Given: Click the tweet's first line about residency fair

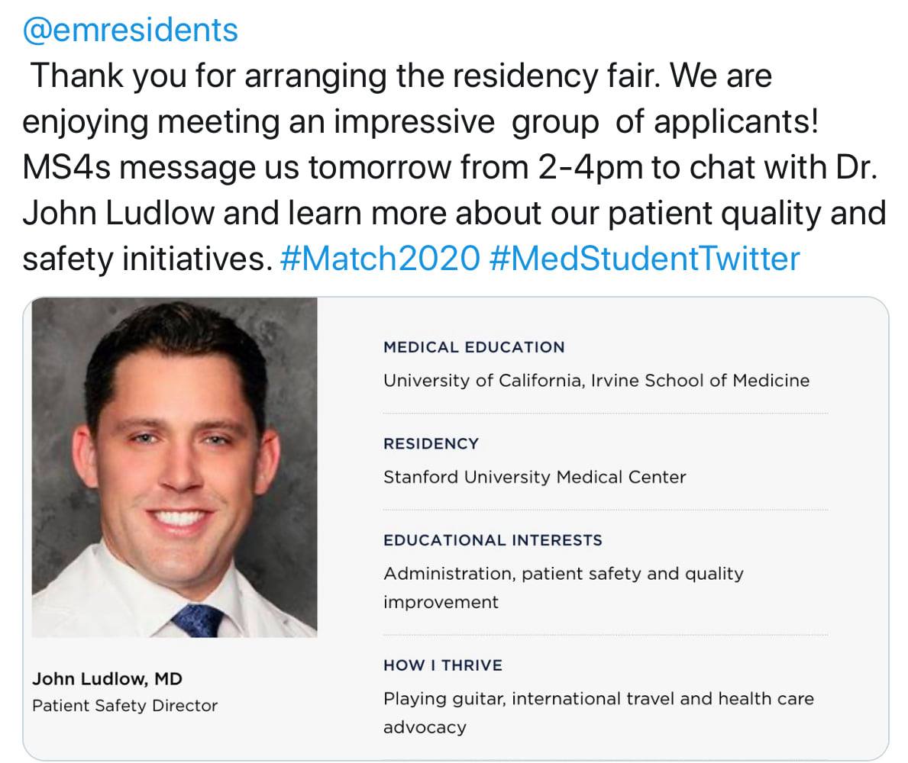Looking at the screenshot, I should [x=401, y=76].
